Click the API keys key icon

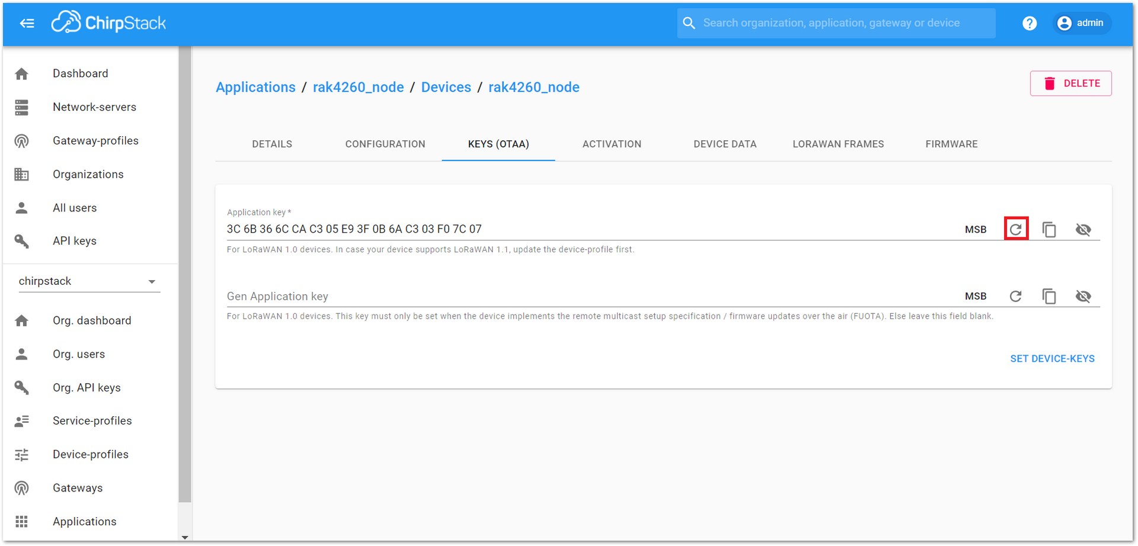[x=22, y=241]
